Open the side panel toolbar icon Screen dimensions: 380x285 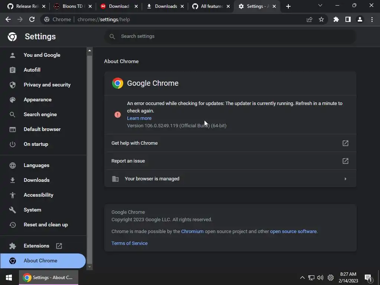[348, 19]
